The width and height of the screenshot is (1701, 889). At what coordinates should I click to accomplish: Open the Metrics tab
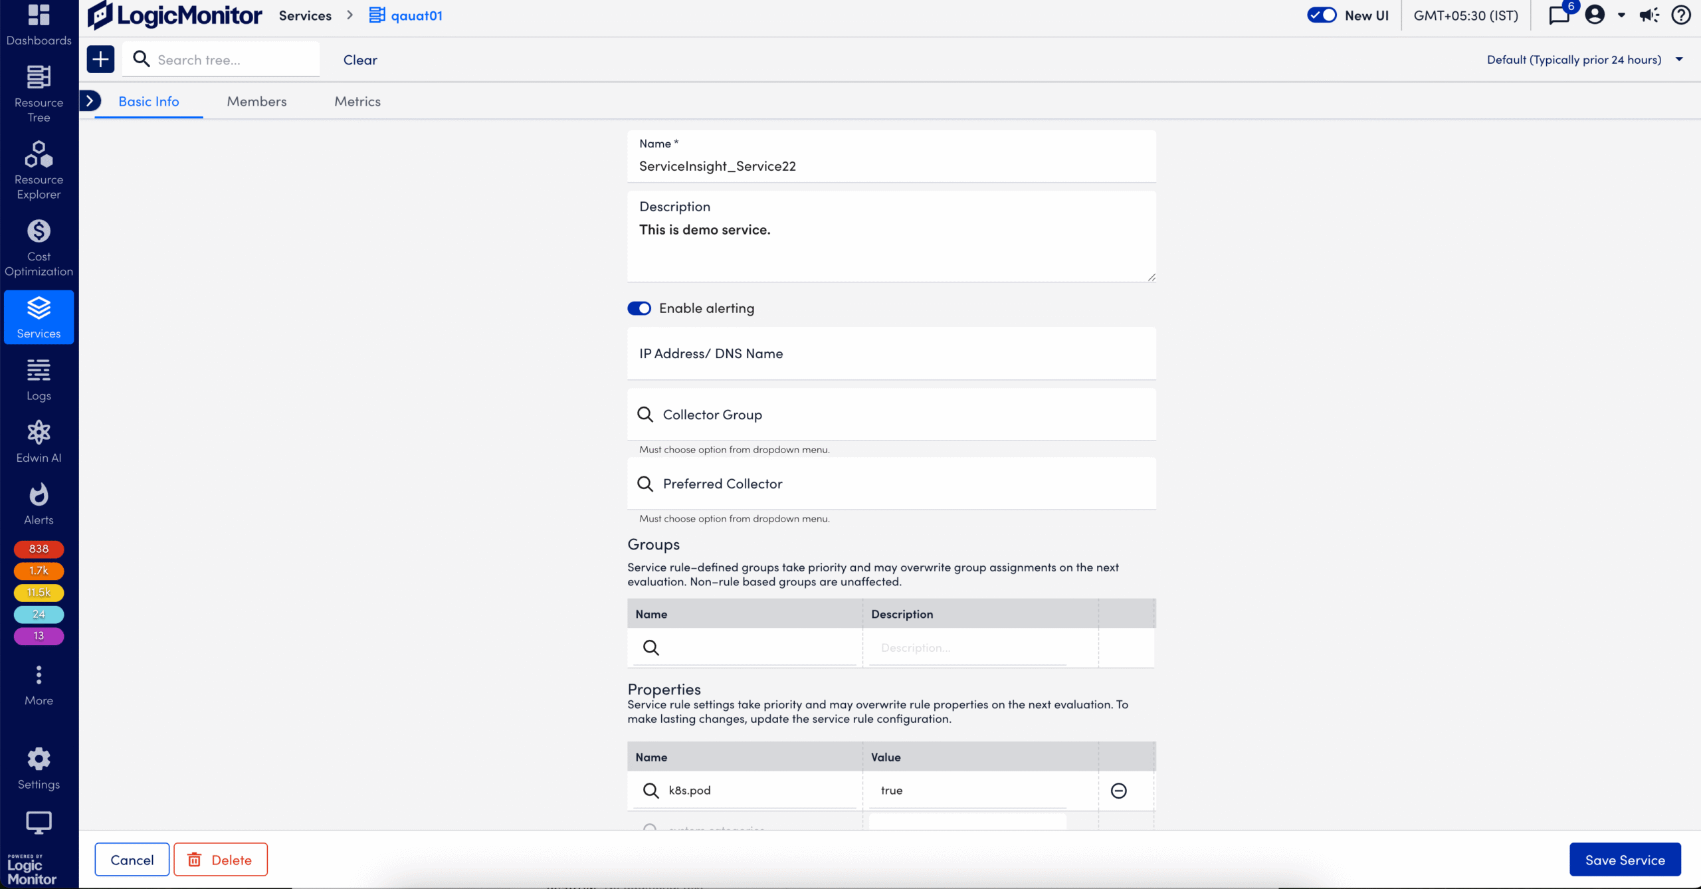[357, 101]
